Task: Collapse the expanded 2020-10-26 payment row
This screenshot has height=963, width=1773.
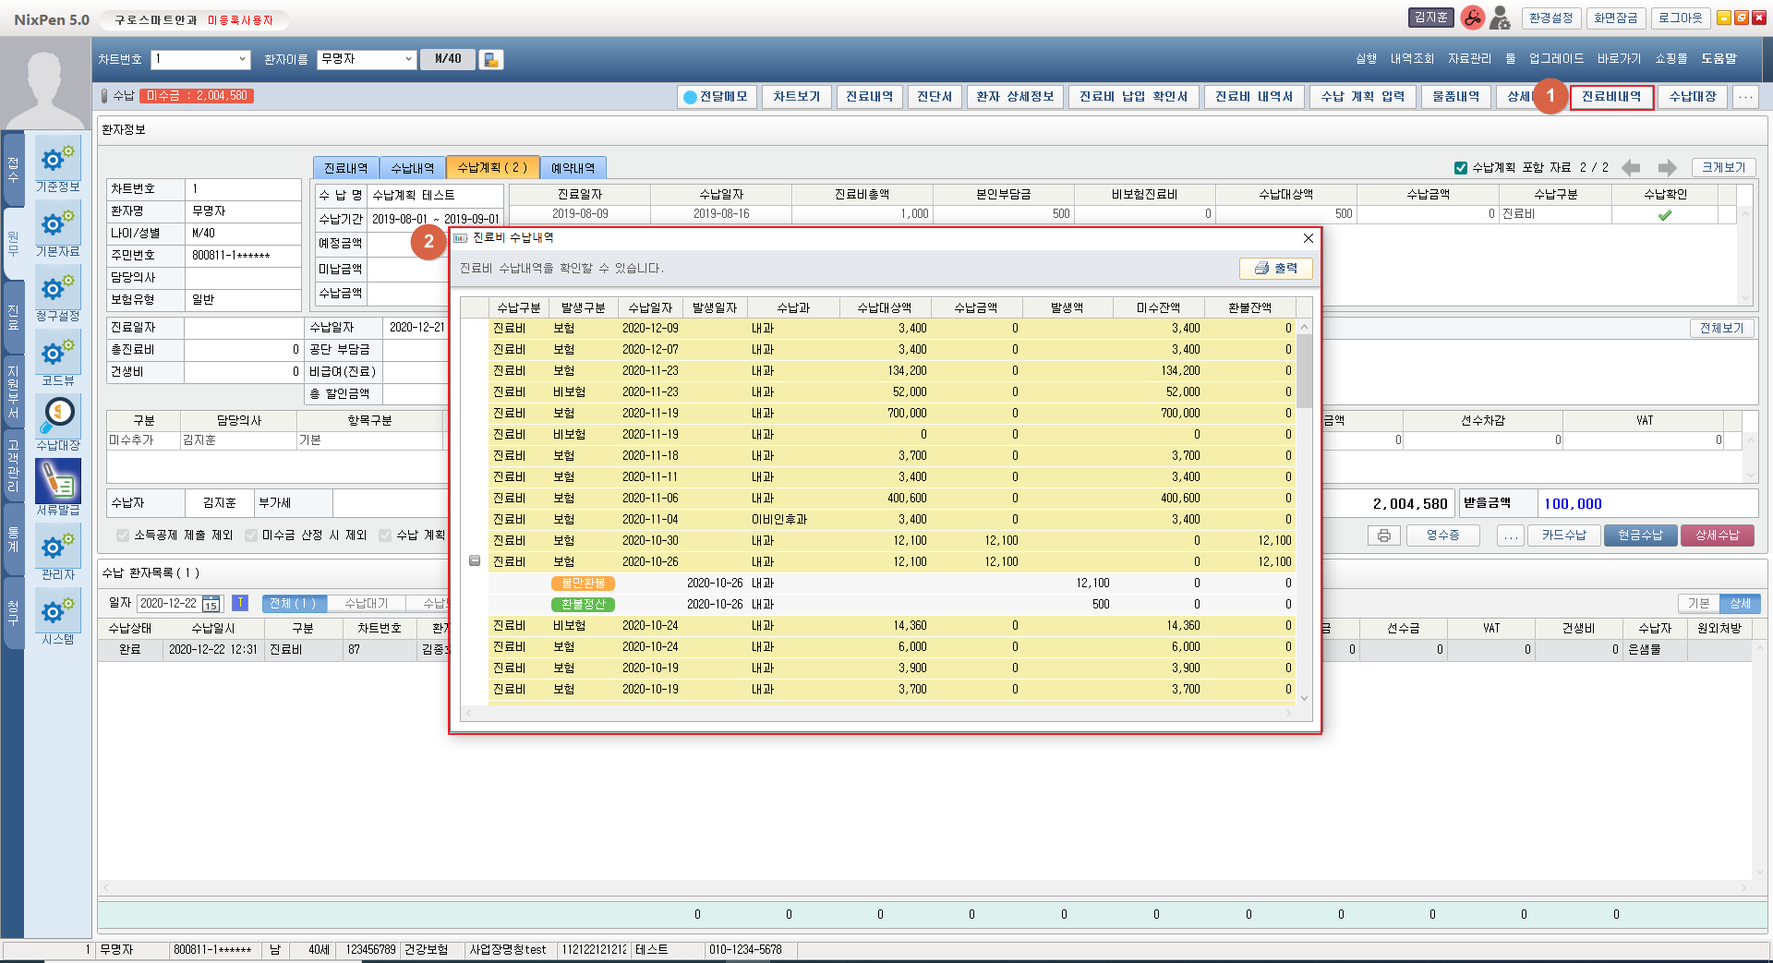Action: click(x=475, y=561)
